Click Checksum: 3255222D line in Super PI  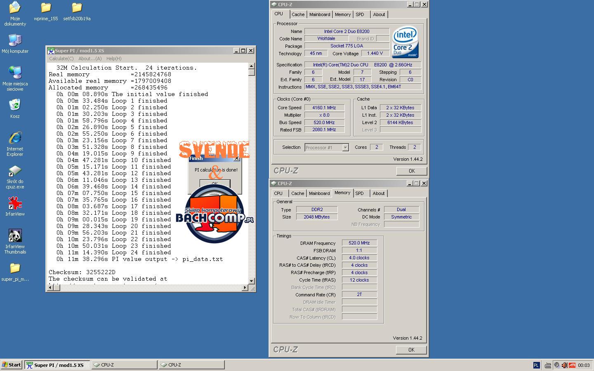(82, 272)
